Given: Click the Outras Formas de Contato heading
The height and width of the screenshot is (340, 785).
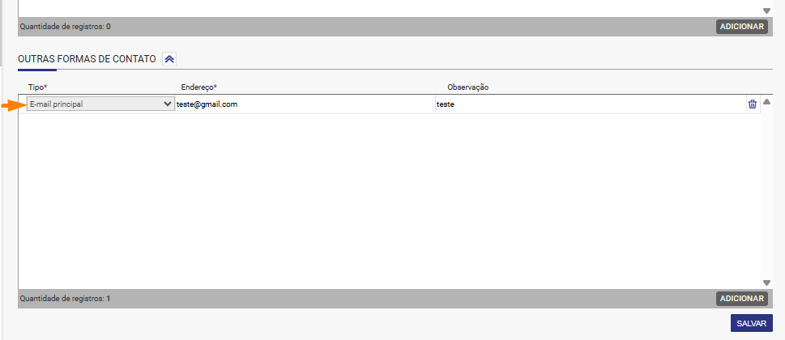Looking at the screenshot, I should pos(87,59).
